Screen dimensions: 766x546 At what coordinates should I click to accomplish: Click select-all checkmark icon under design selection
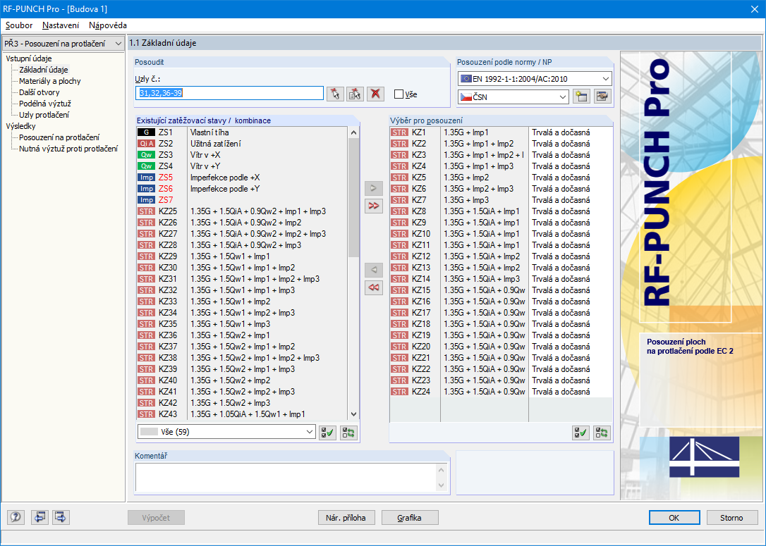point(580,433)
